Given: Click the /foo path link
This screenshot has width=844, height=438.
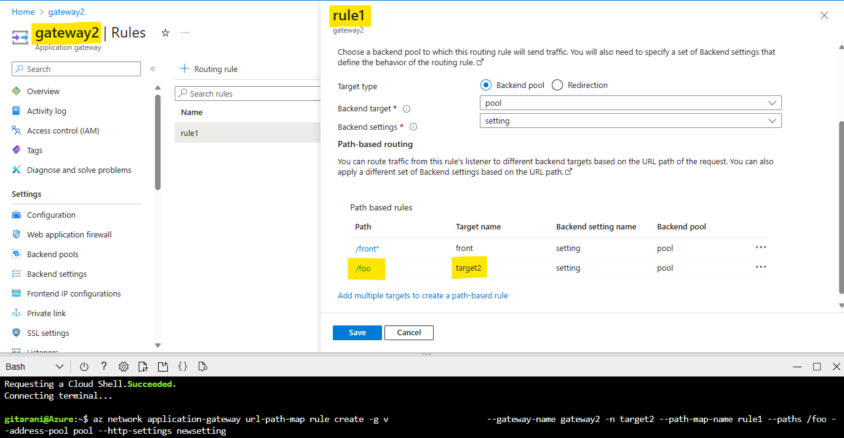Looking at the screenshot, I should tap(363, 268).
